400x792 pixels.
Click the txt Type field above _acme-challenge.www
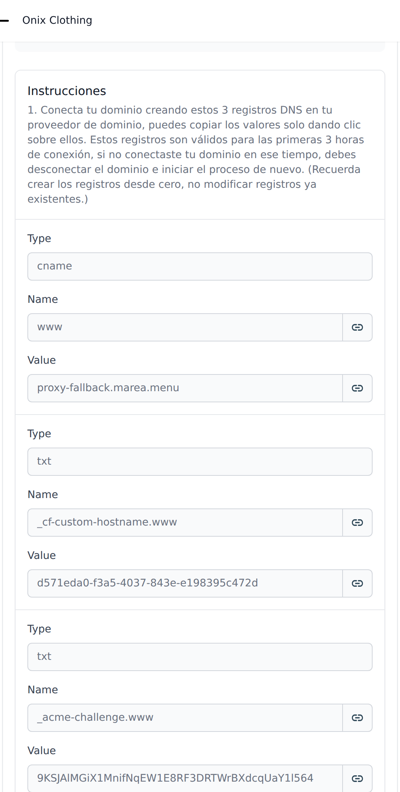pos(200,657)
